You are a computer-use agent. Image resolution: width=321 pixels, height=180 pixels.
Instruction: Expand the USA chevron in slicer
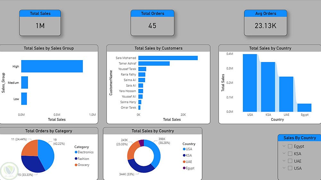(284, 168)
